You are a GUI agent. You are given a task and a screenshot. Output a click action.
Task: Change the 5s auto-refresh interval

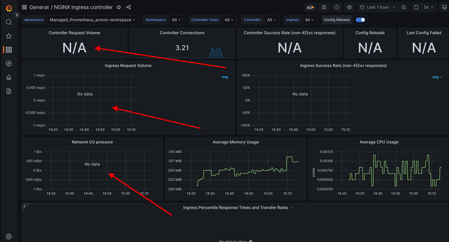(x=429, y=7)
